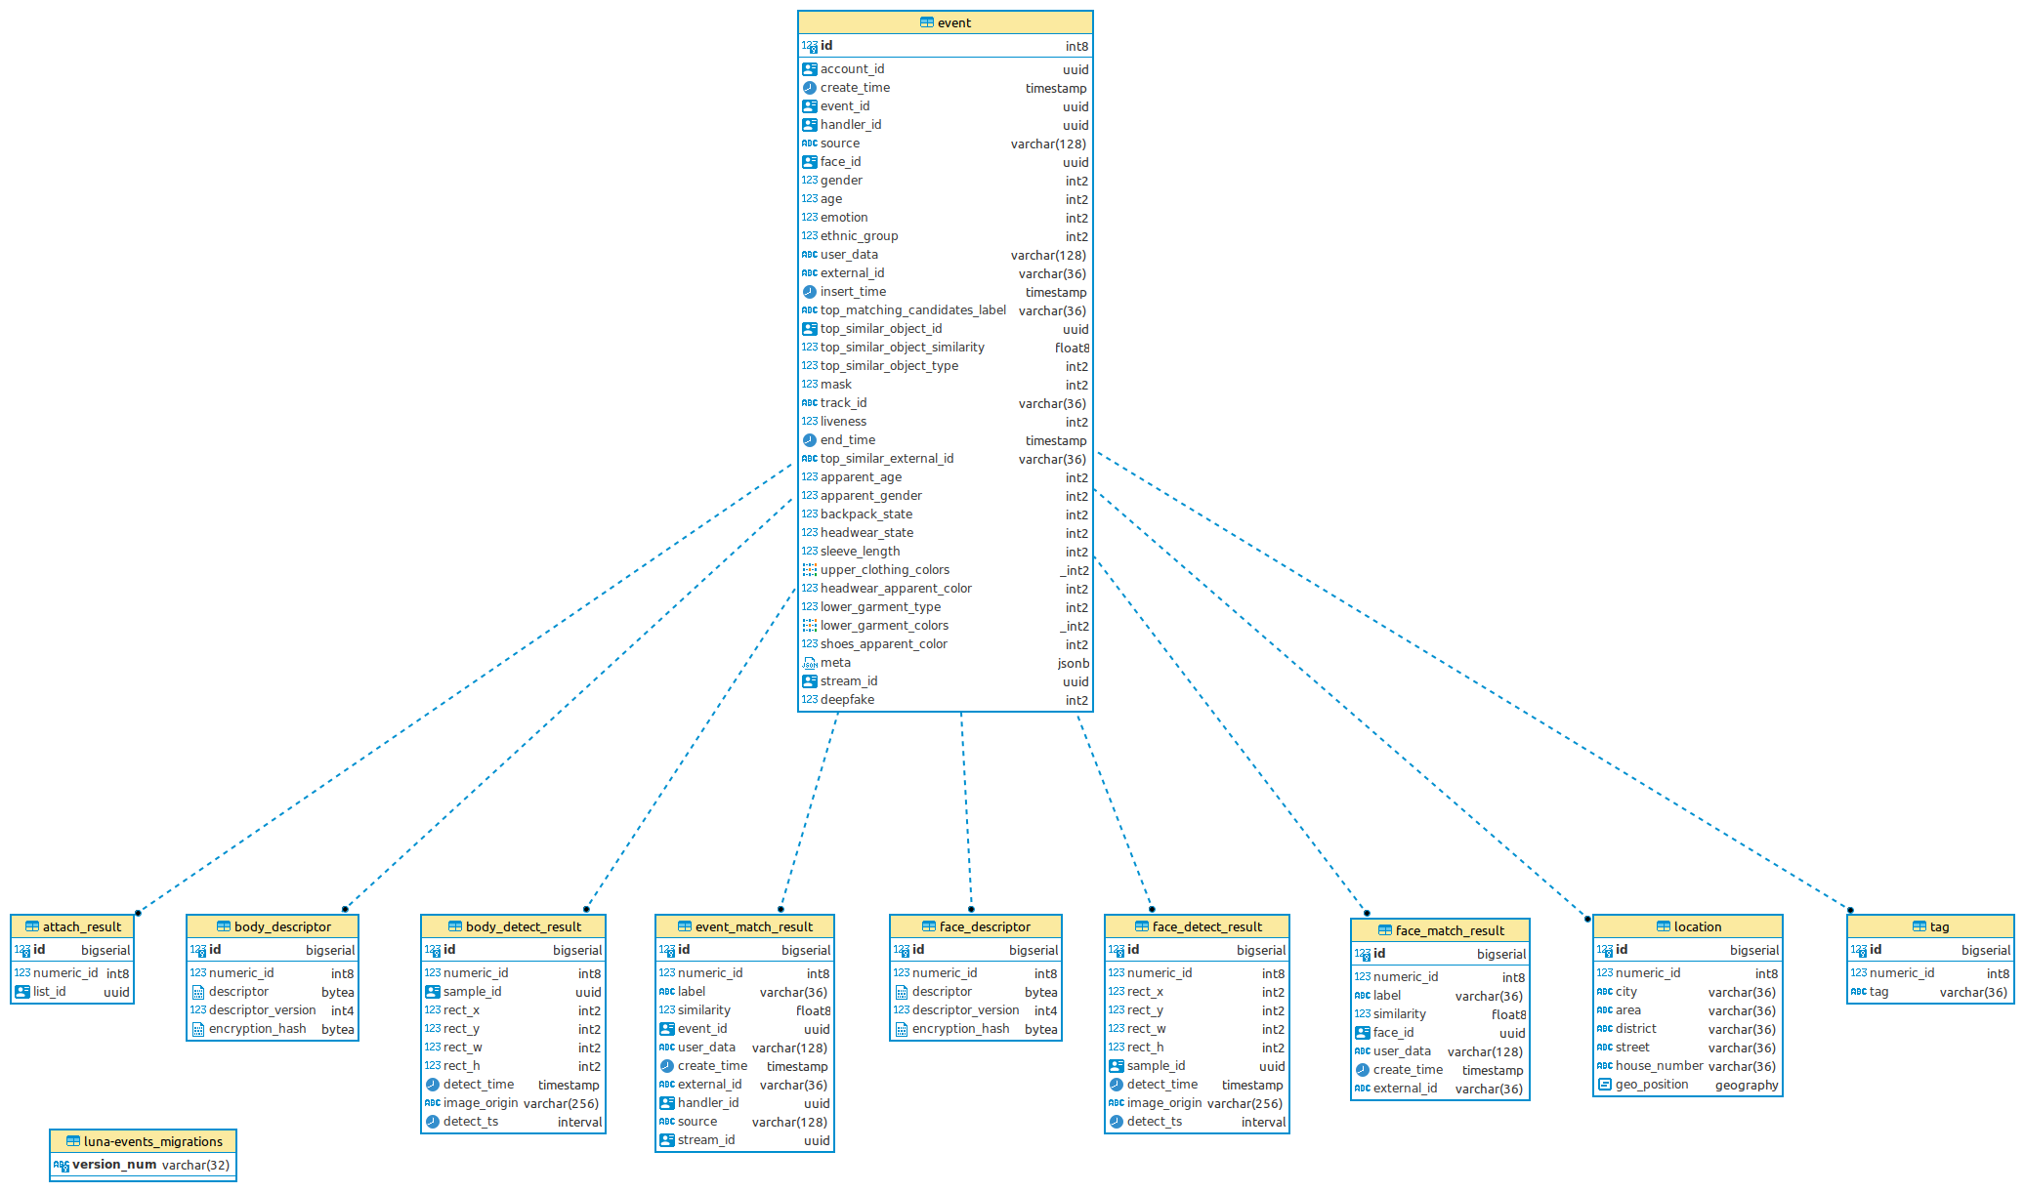
Task: Select varchar(32) type of version_num
Action: coord(195,1165)
